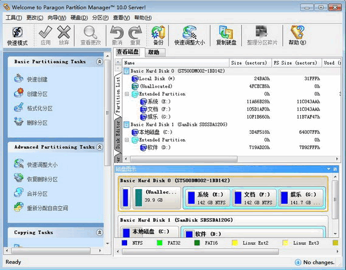This screenshot has height=270, width=346.
Task: Collapse Disk 0 Extended Partition tree node
Action: click(x=126, y=94)
